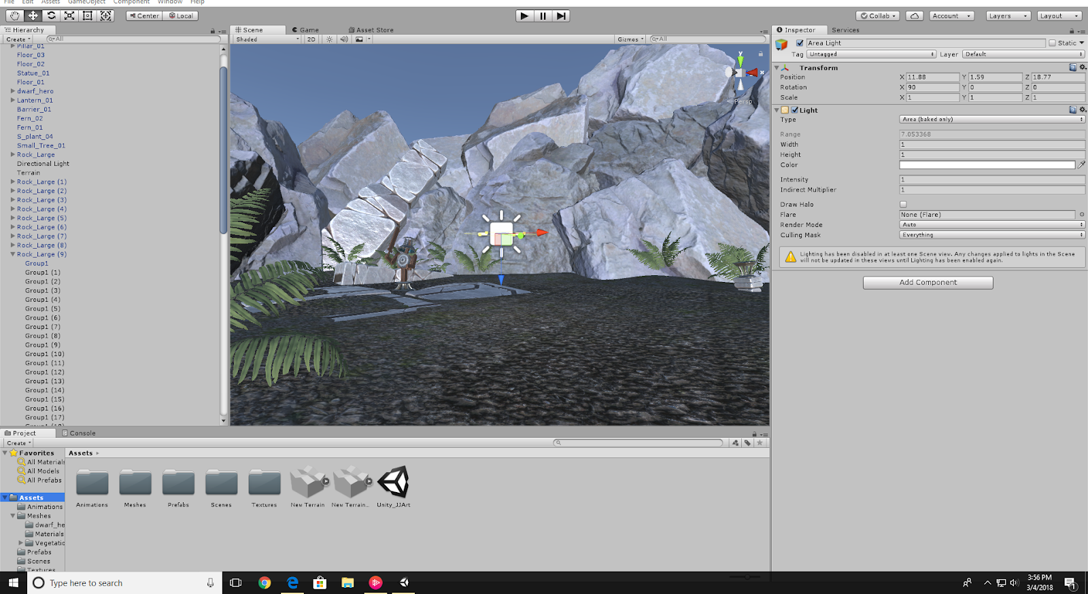Click Search by Label tag icon
The image size is (1088, 594).
pos(747,443)
